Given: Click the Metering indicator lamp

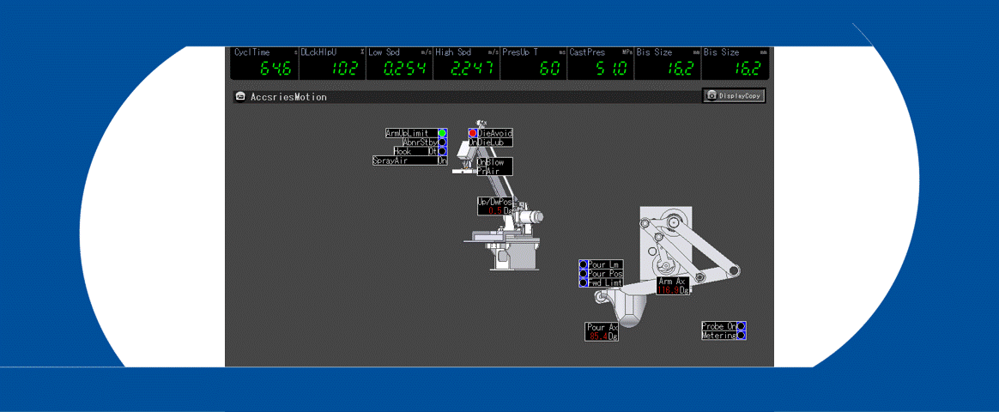Looking at the screenshot, I should pos(741,335).
